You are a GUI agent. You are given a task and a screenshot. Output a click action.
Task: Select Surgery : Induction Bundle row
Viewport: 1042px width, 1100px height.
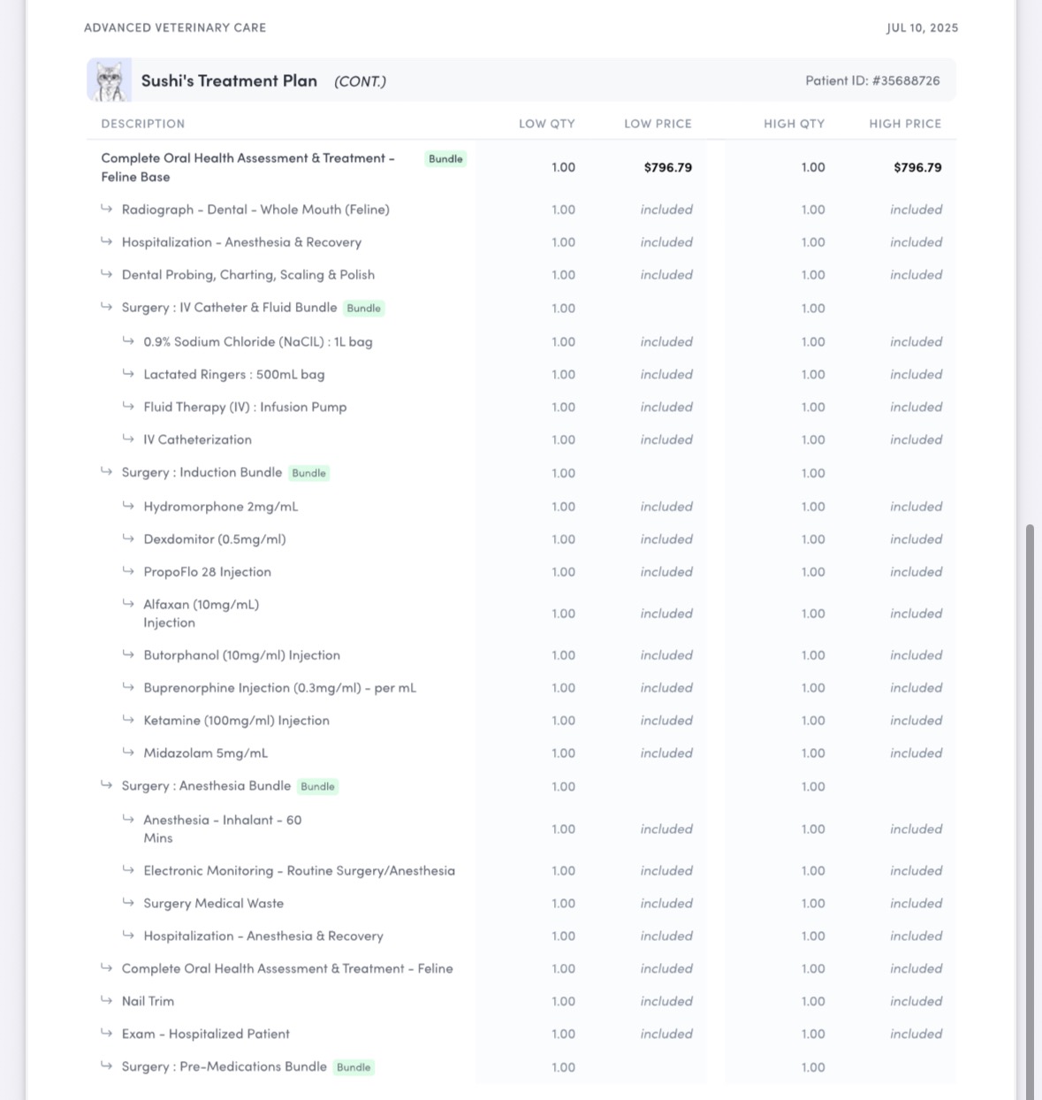coord(521,473)
